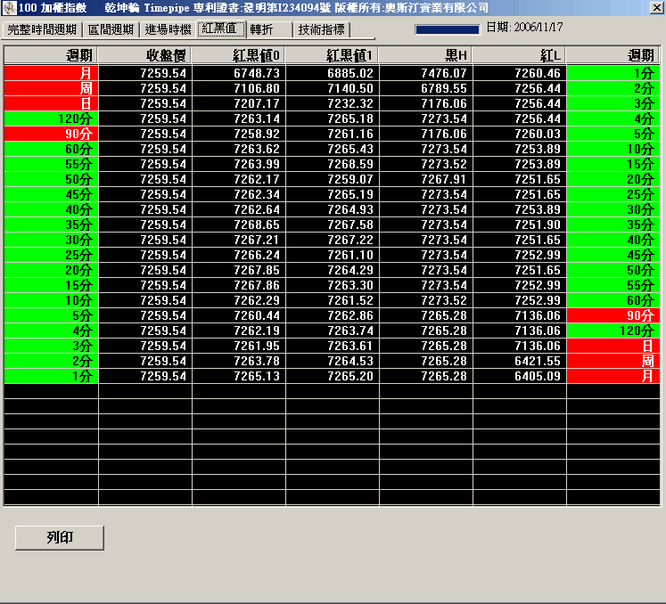Select the cell with value 6748.73
This screenshot has height=604, width=666.
[238, 72]
